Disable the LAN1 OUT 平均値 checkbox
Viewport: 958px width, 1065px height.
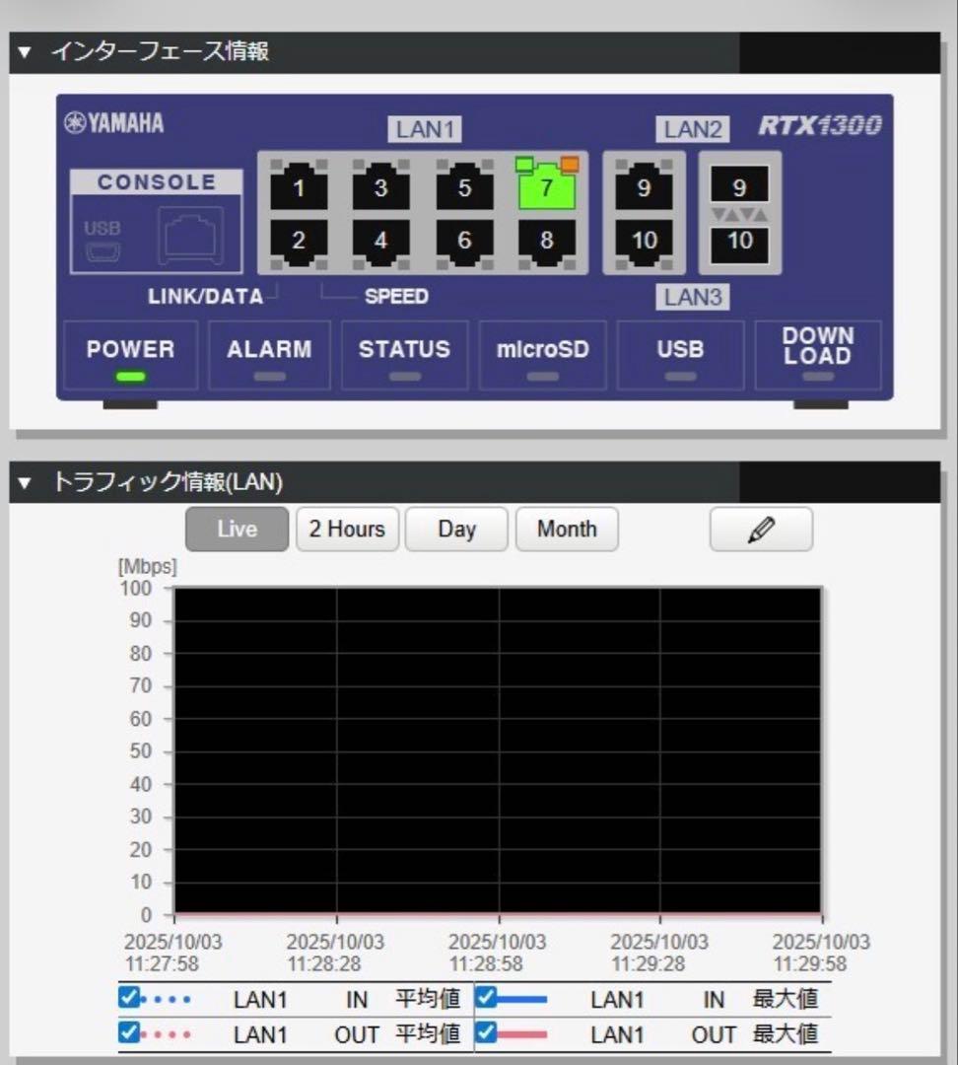(131, 1034)
